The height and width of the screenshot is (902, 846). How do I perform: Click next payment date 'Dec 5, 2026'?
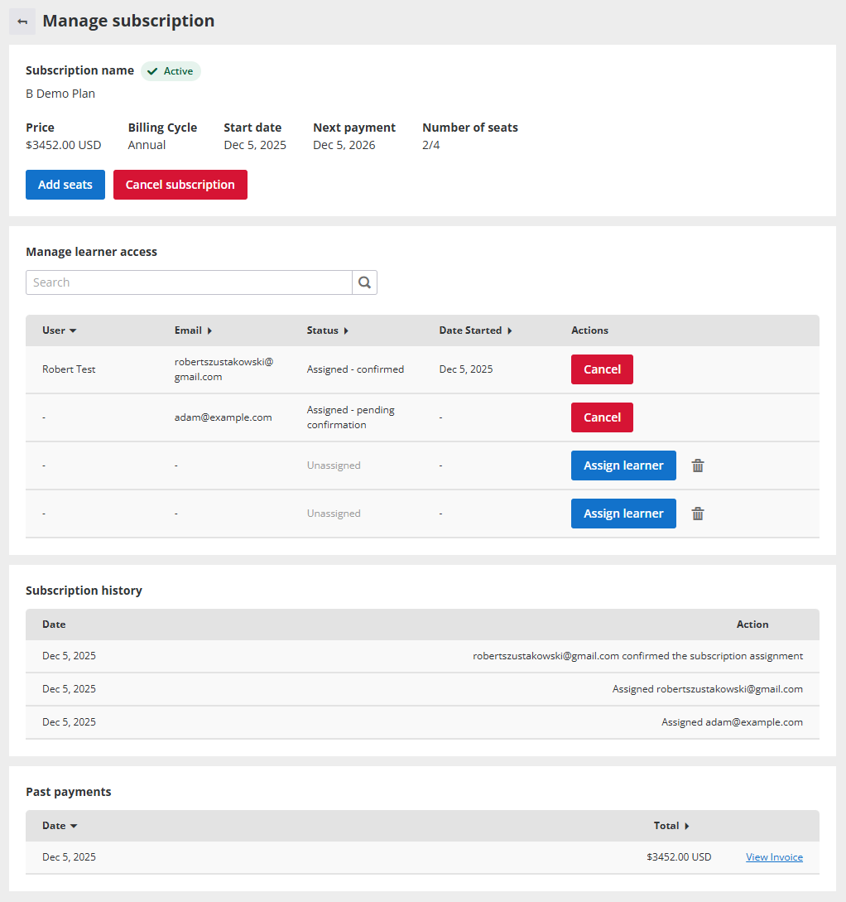(x=344, y=145)
